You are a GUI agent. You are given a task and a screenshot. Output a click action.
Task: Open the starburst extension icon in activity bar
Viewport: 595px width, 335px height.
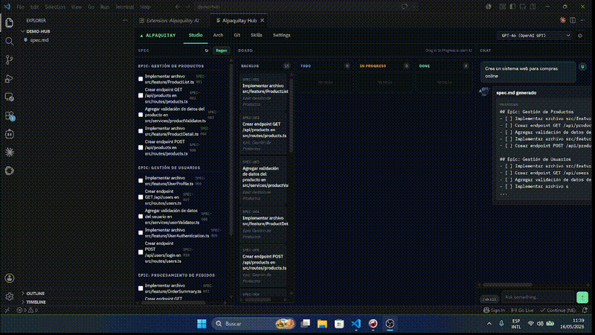point(10,153)
